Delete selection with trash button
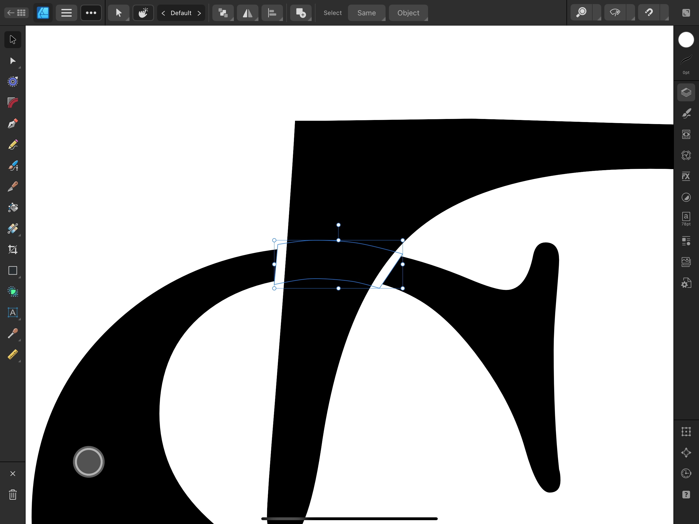The width and height of the screenshot is (699, 524). coord(13,495)
